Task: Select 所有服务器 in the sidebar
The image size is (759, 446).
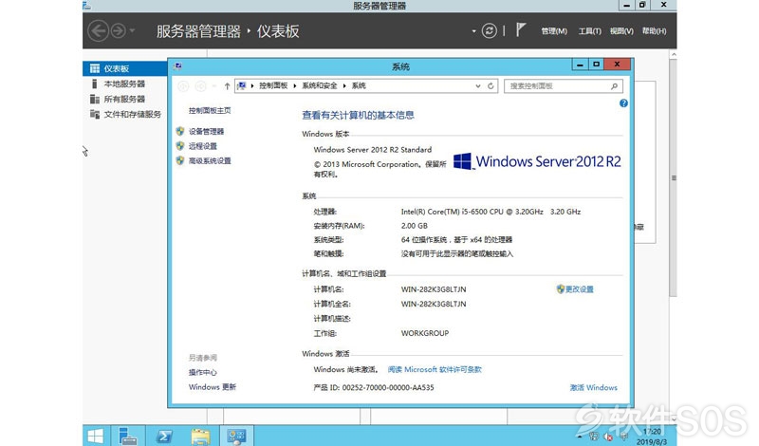Action: 125,99
